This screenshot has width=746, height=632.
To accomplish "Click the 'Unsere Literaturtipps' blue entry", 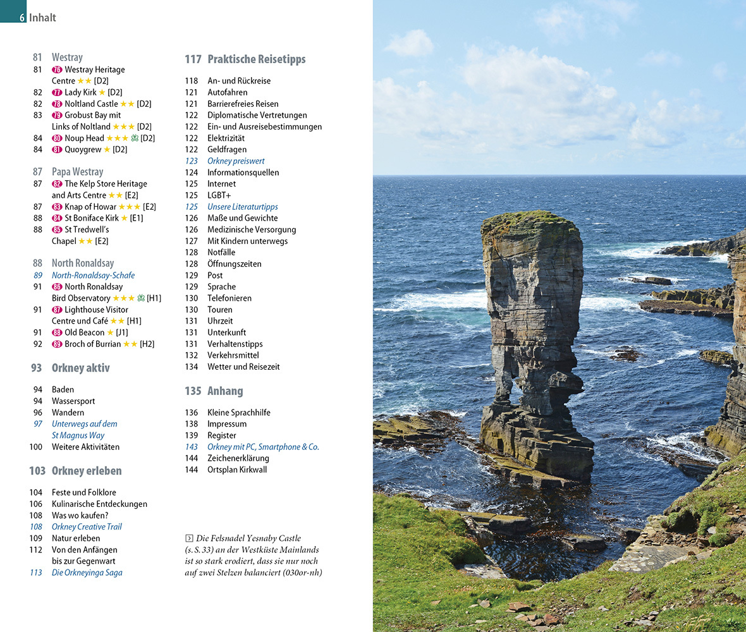I will (242, 207).
